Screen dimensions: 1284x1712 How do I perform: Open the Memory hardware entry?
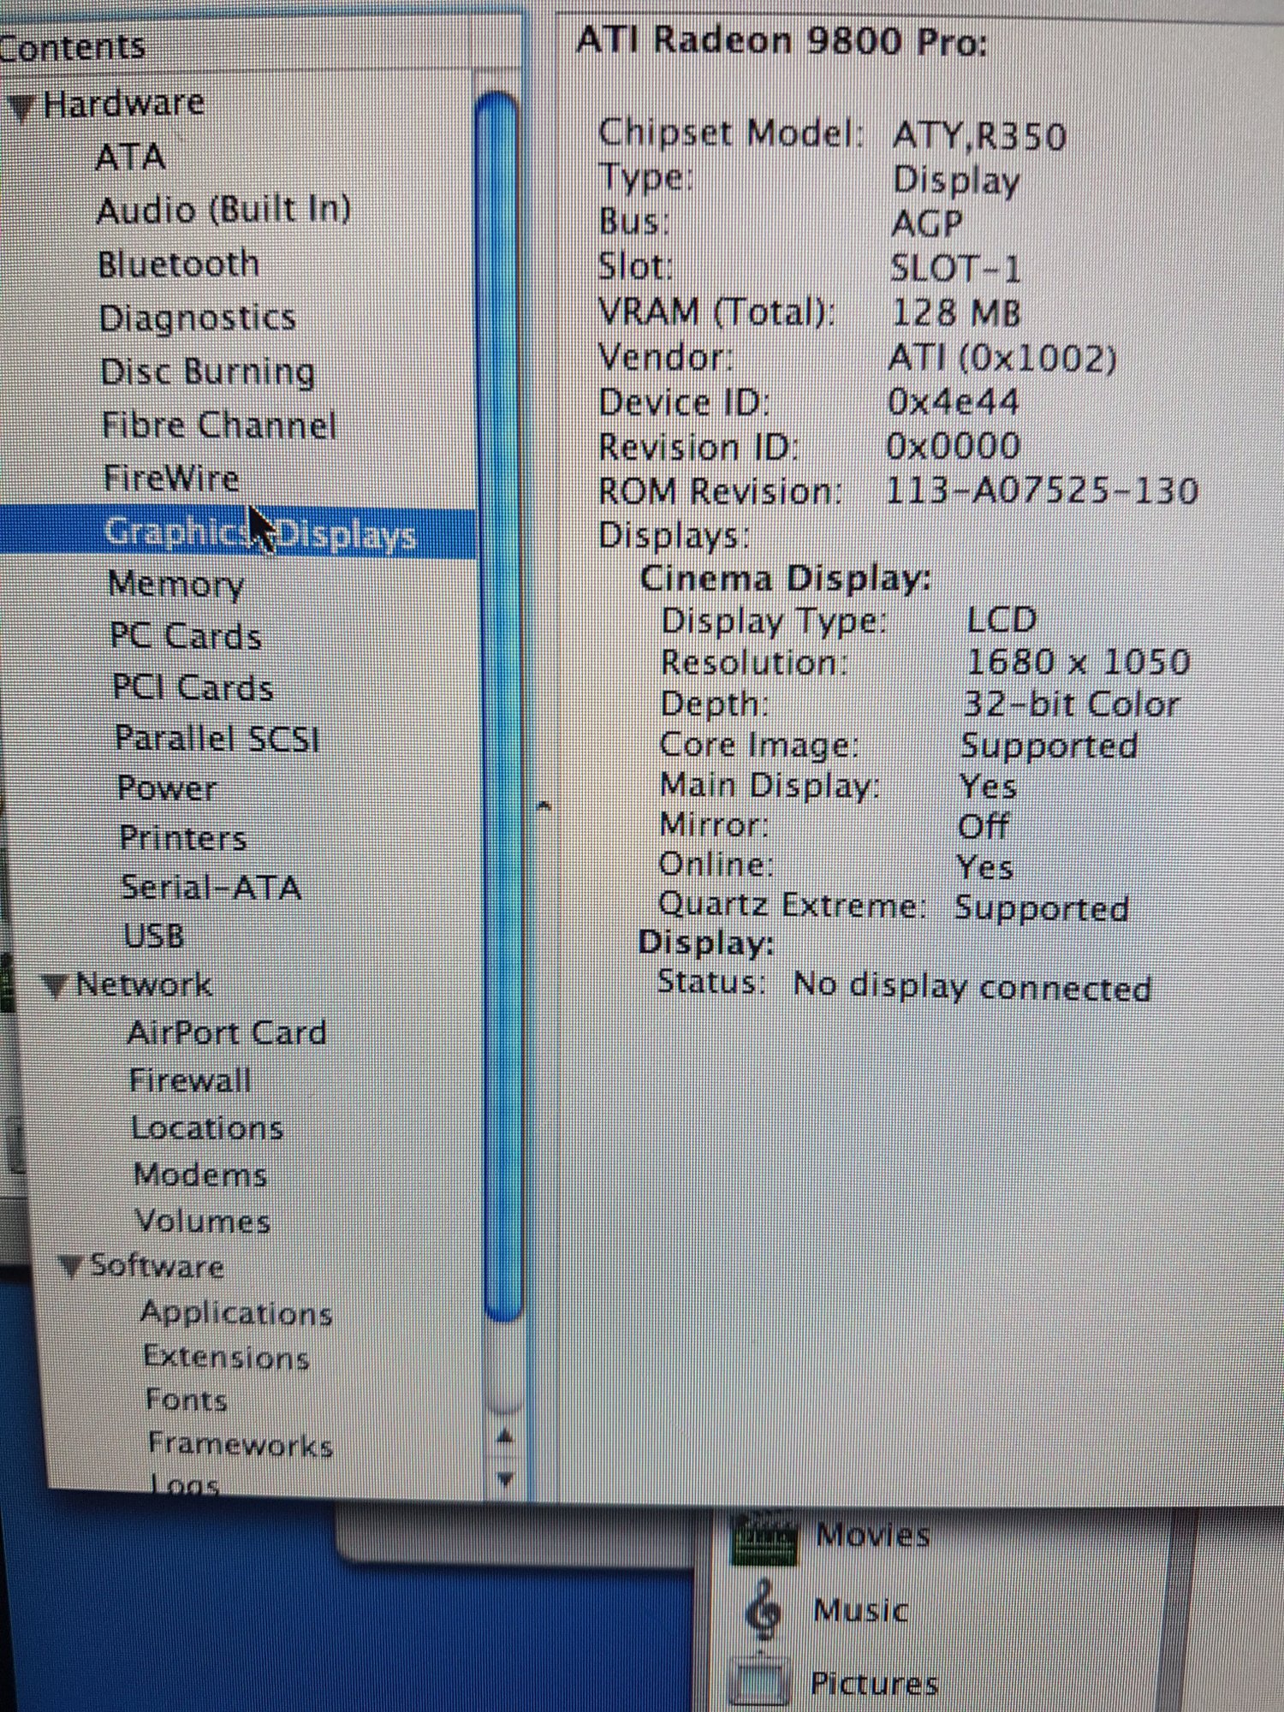(x=175, y=584)
